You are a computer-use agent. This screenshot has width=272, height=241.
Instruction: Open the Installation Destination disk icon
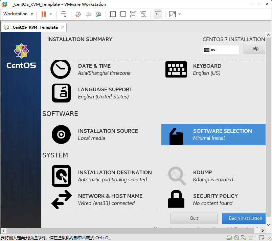pyautogui.click(x=61, y=176)
